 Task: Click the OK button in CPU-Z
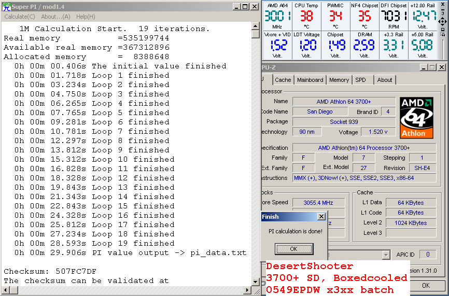tap(426, 286)
